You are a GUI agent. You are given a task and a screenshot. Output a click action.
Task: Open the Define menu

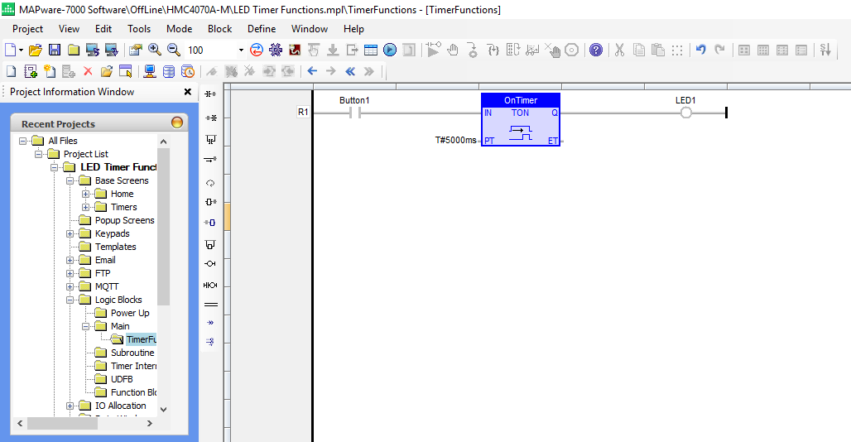click(x=262, y=29)
